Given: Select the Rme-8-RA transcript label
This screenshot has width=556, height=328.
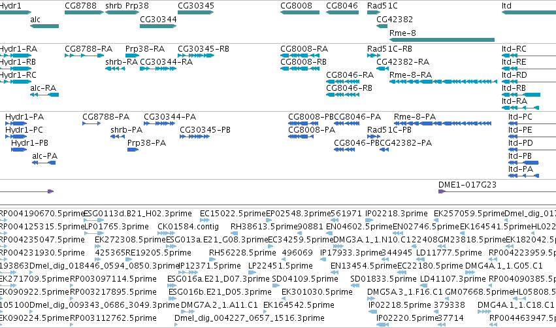Looking at the screenshot, I should coord(410,75).
